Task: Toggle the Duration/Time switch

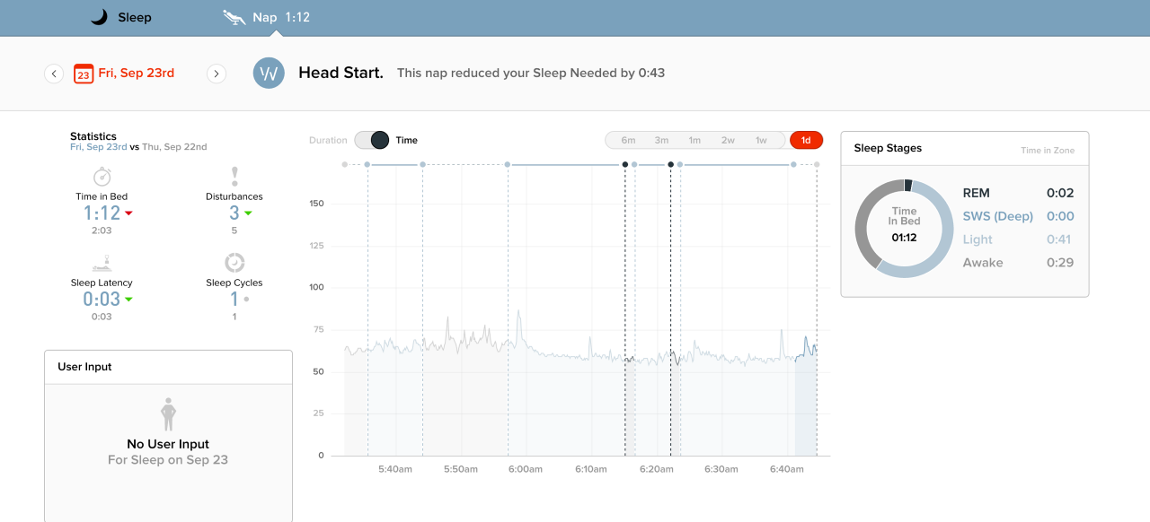Action: 373,140
